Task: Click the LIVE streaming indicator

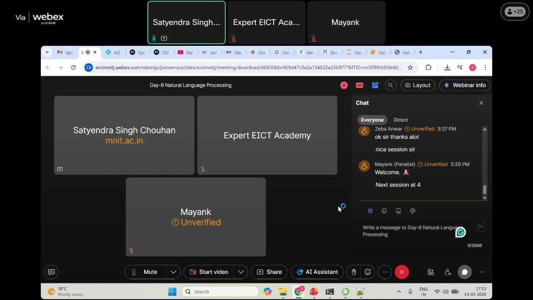Action: [359, 85]
